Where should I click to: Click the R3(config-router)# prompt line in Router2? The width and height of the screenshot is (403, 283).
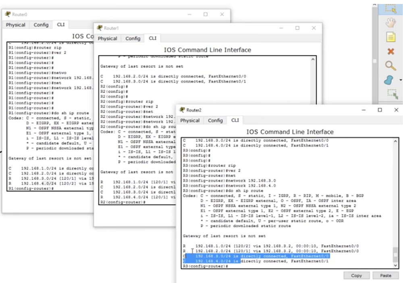(x=206, y=266)
